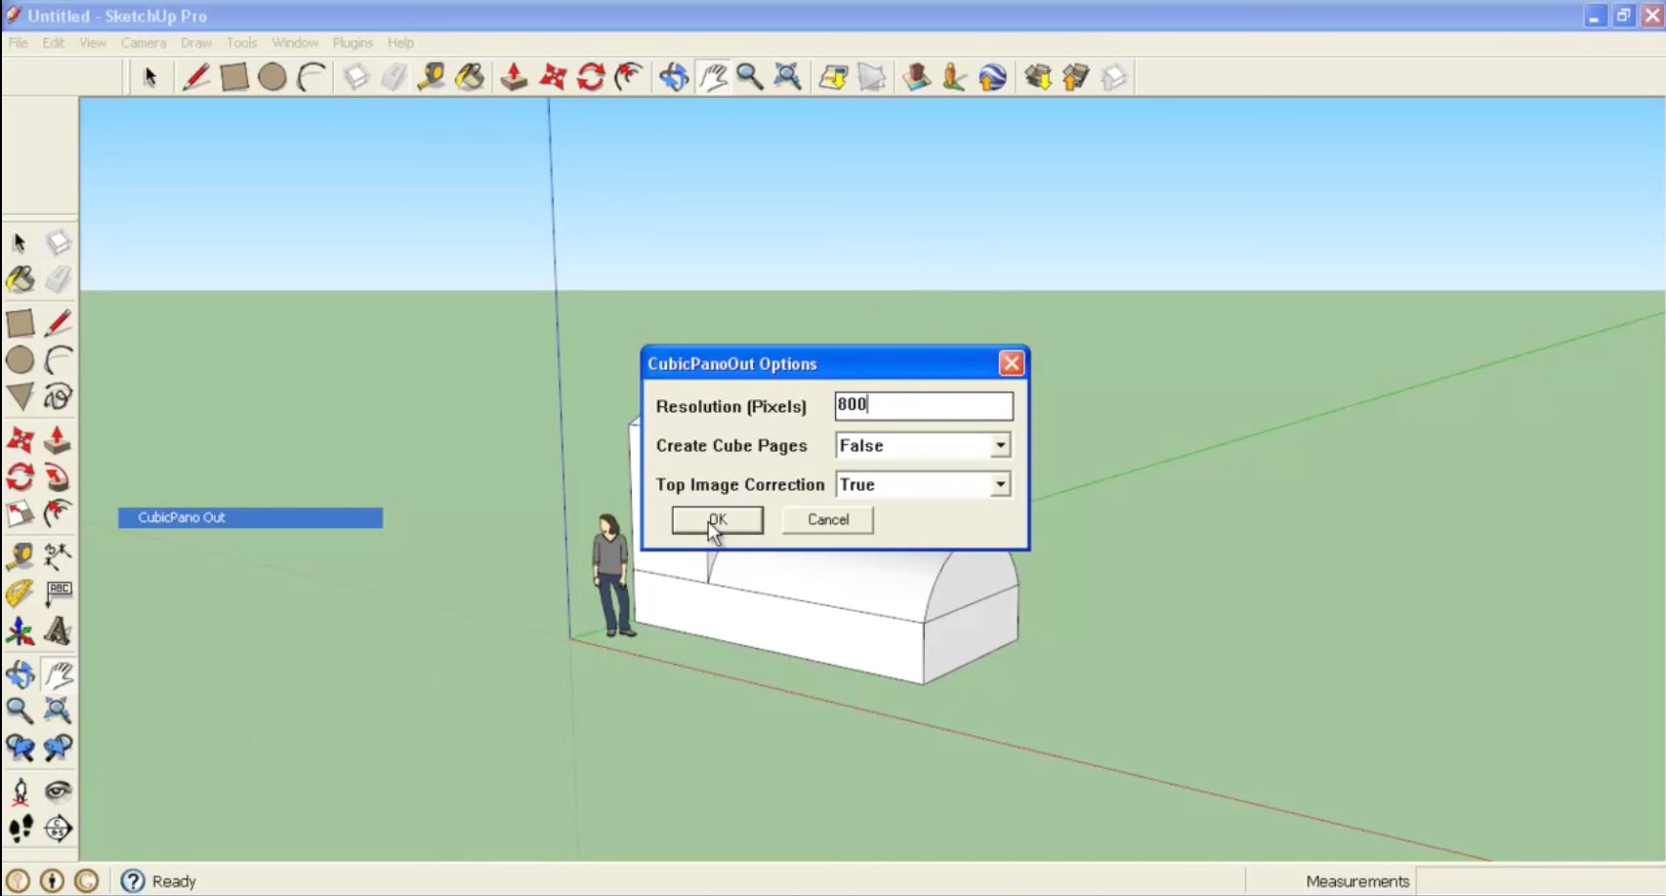Select the Make Component icon in top toolbar
Viewport: 1666px width, 896px height.
[355, 77]
